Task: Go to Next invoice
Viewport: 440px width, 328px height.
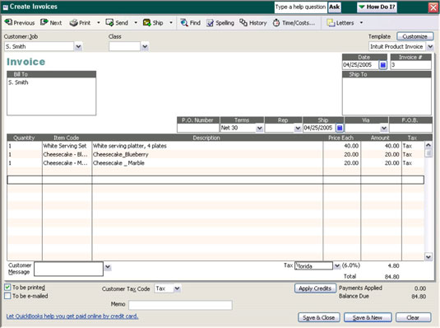Action: click(51, 23)
